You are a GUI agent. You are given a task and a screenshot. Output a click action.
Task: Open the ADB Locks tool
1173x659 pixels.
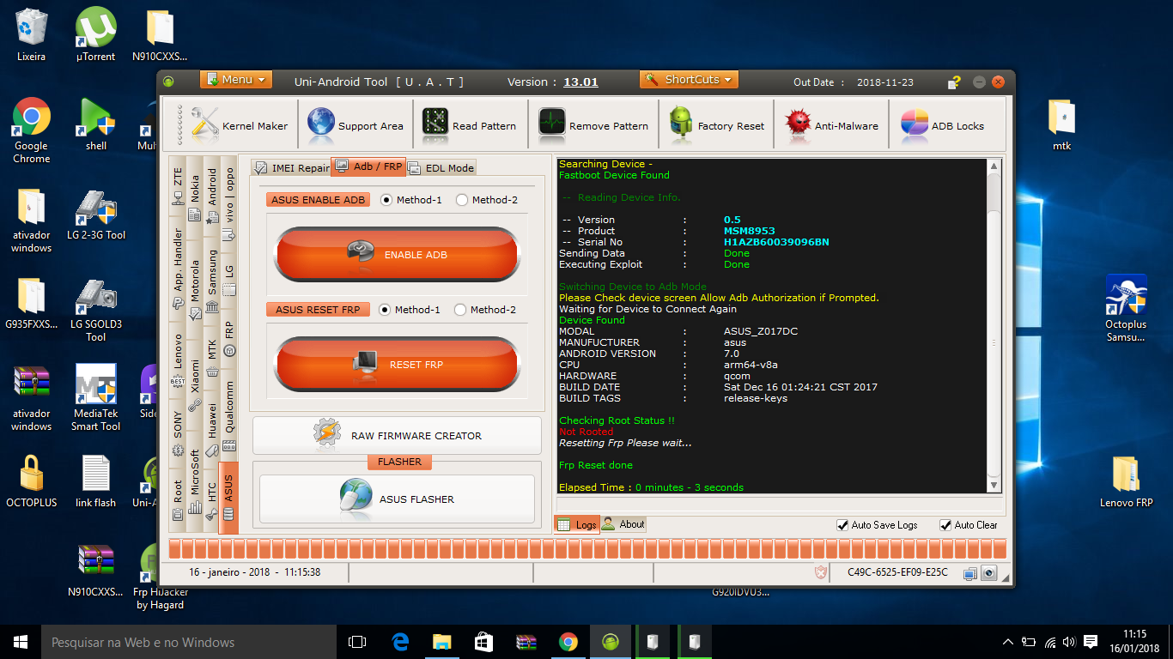click(943, 125)
